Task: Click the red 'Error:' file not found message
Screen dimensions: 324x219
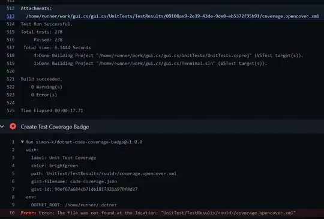Action: pyautogui.click(x=158, y=213)
